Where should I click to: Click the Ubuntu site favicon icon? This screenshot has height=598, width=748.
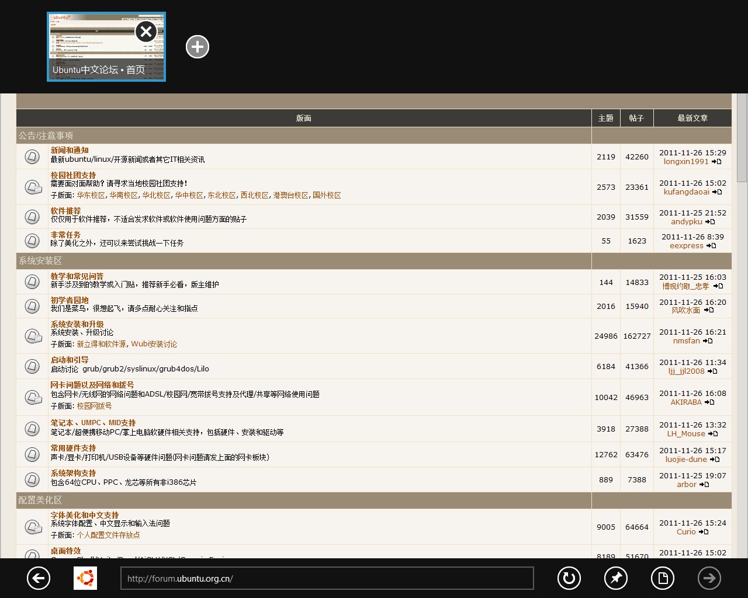pyautogui.click(x=85, y=578)
